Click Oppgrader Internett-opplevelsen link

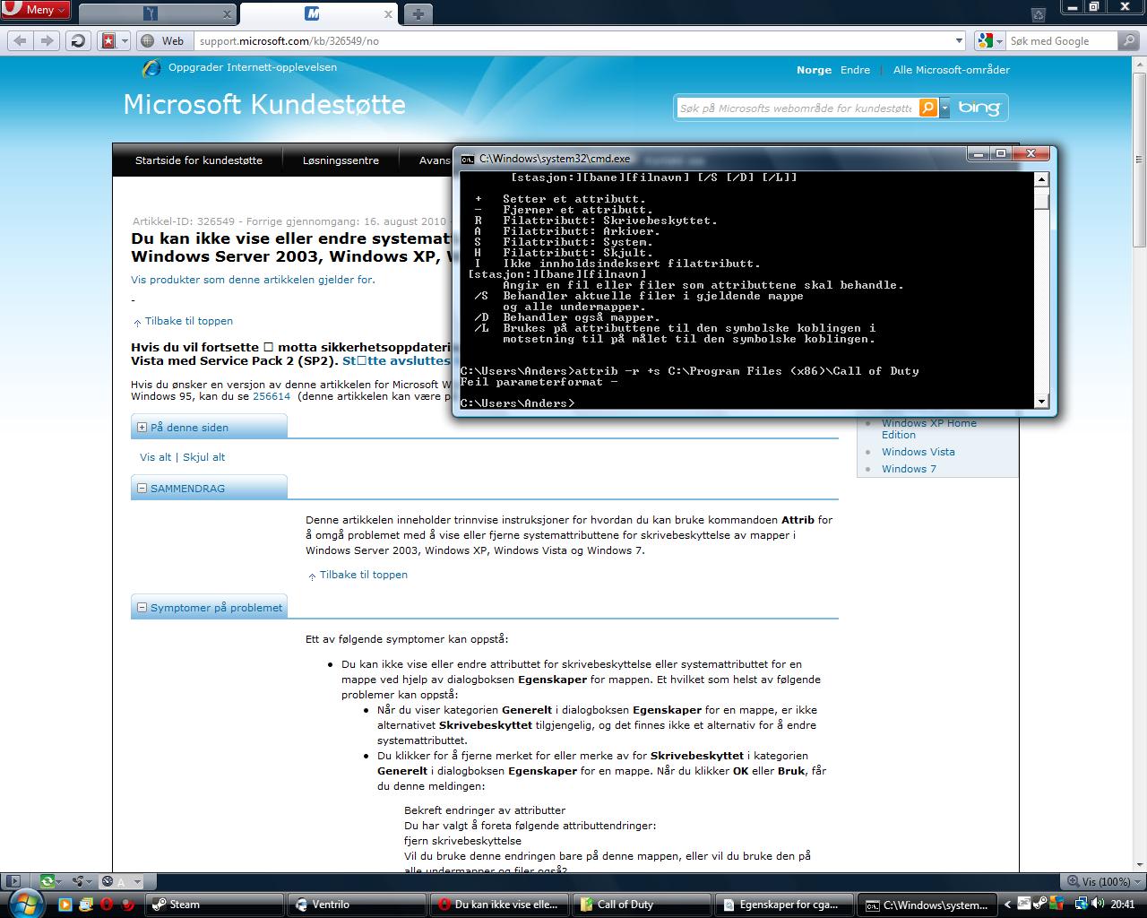(x=253, y=67)
